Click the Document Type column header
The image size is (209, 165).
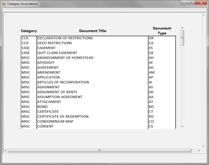point(162,31)
